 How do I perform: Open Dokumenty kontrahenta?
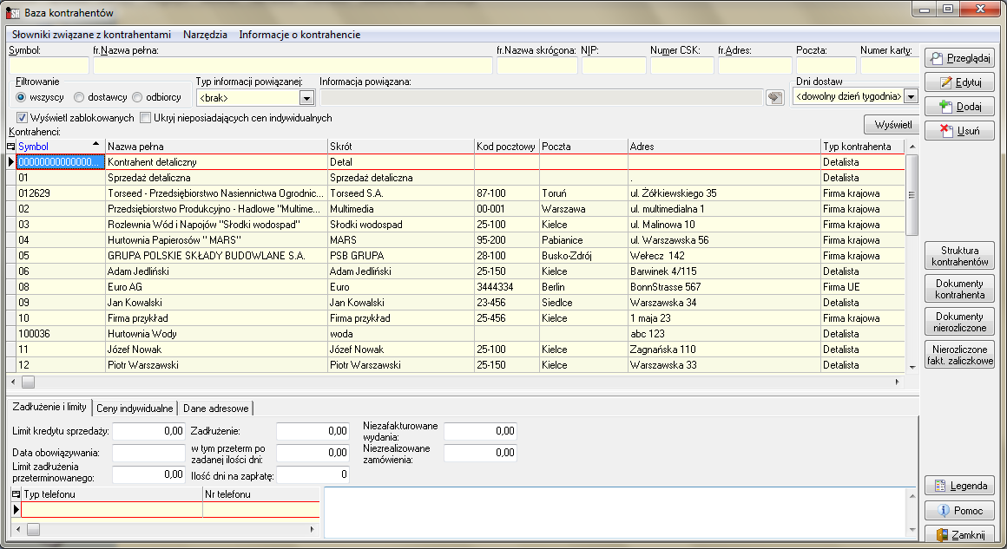(959, 290)
